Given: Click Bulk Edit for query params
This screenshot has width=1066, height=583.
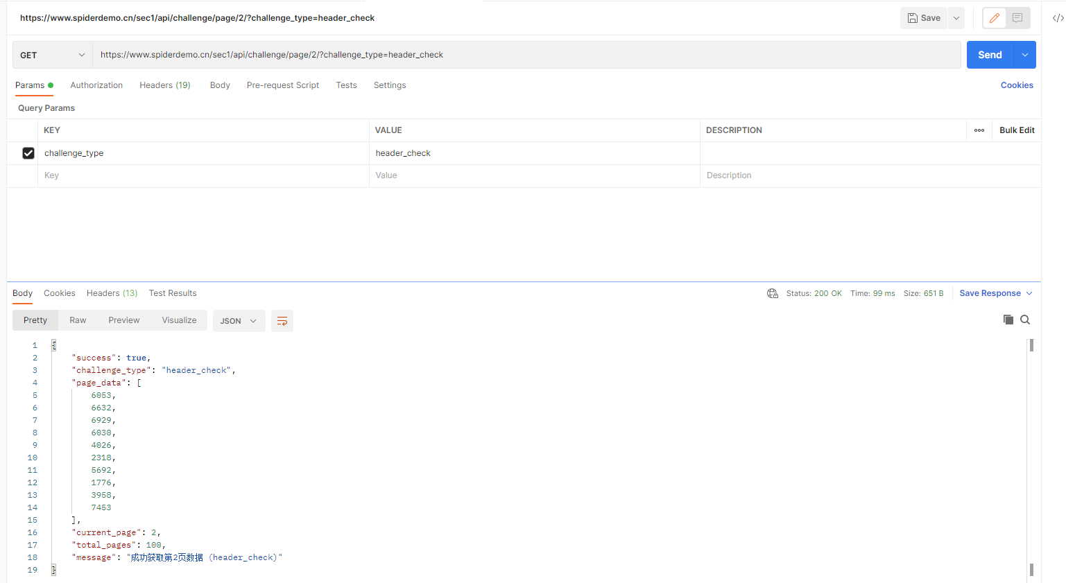Looking at the screenshot, I should (1016, 130).
